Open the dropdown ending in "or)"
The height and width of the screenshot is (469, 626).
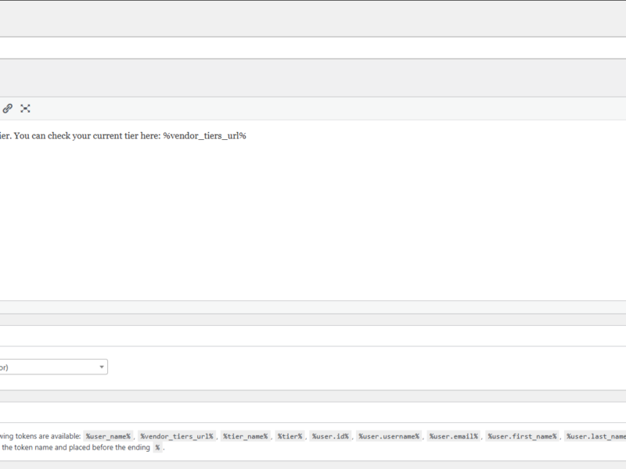coord(53,367)
